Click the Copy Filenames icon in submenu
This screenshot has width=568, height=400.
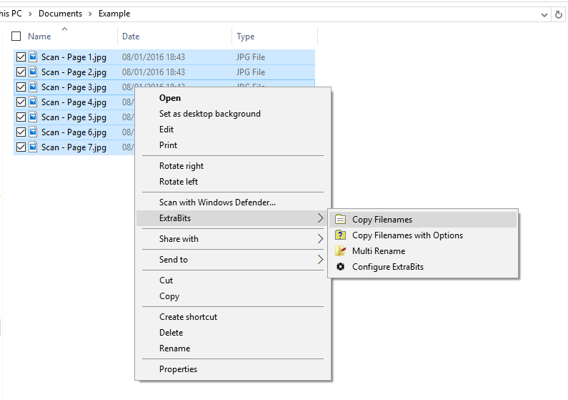click(340, 220)
